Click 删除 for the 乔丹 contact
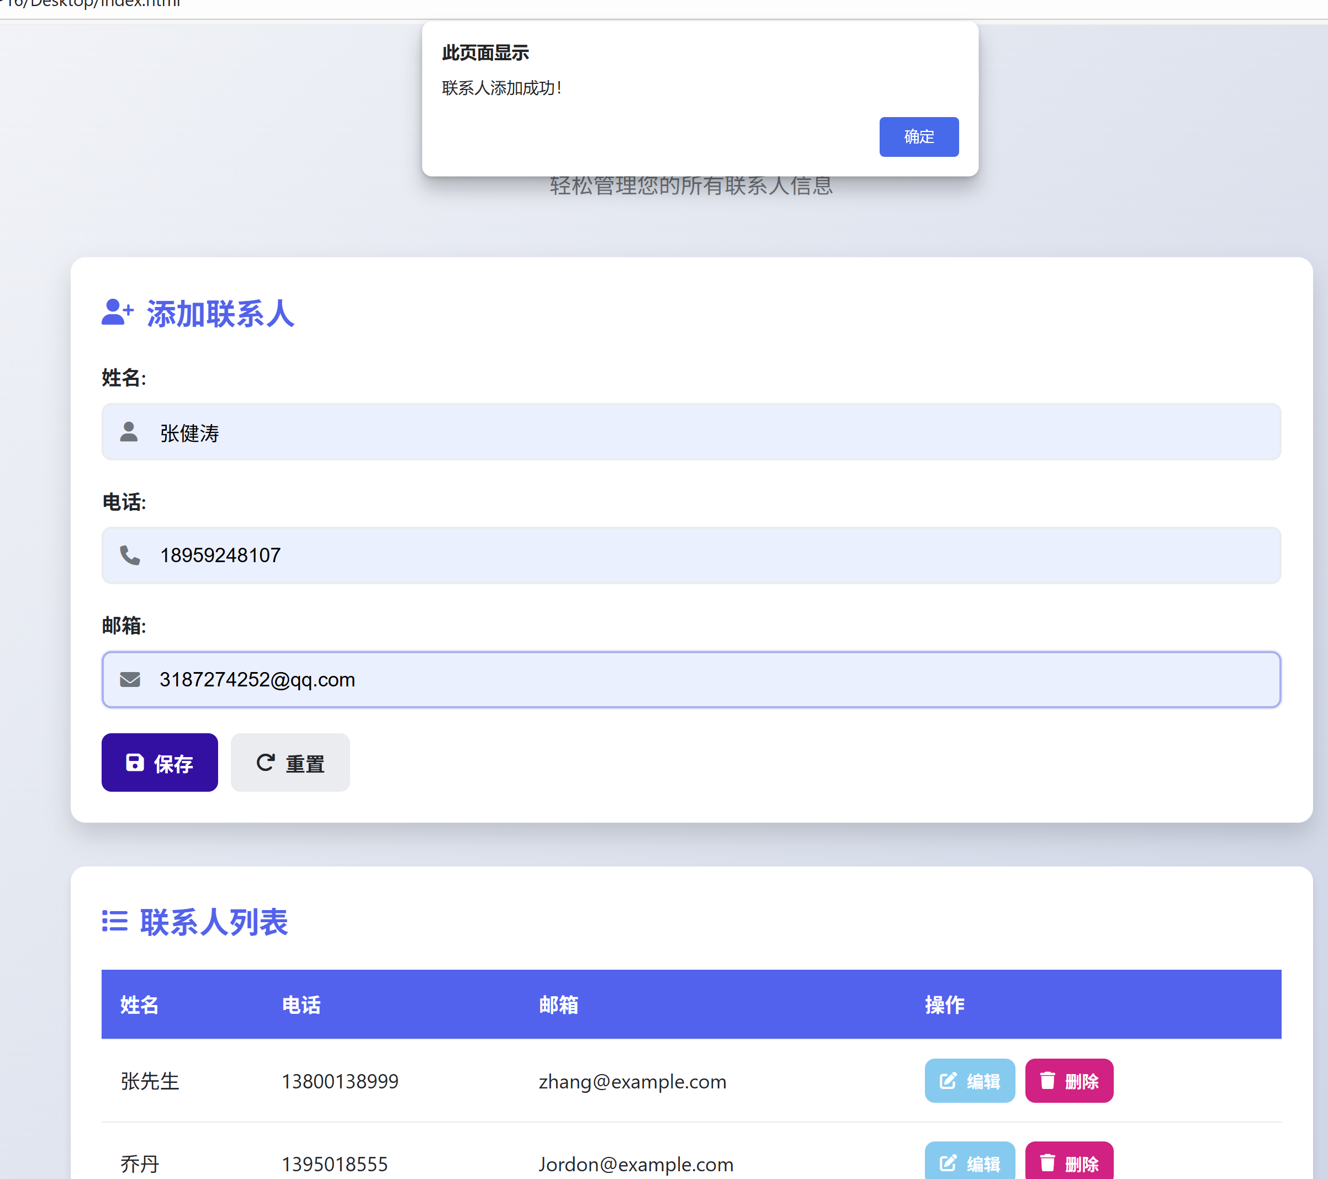 [x=1069, y=1163]
